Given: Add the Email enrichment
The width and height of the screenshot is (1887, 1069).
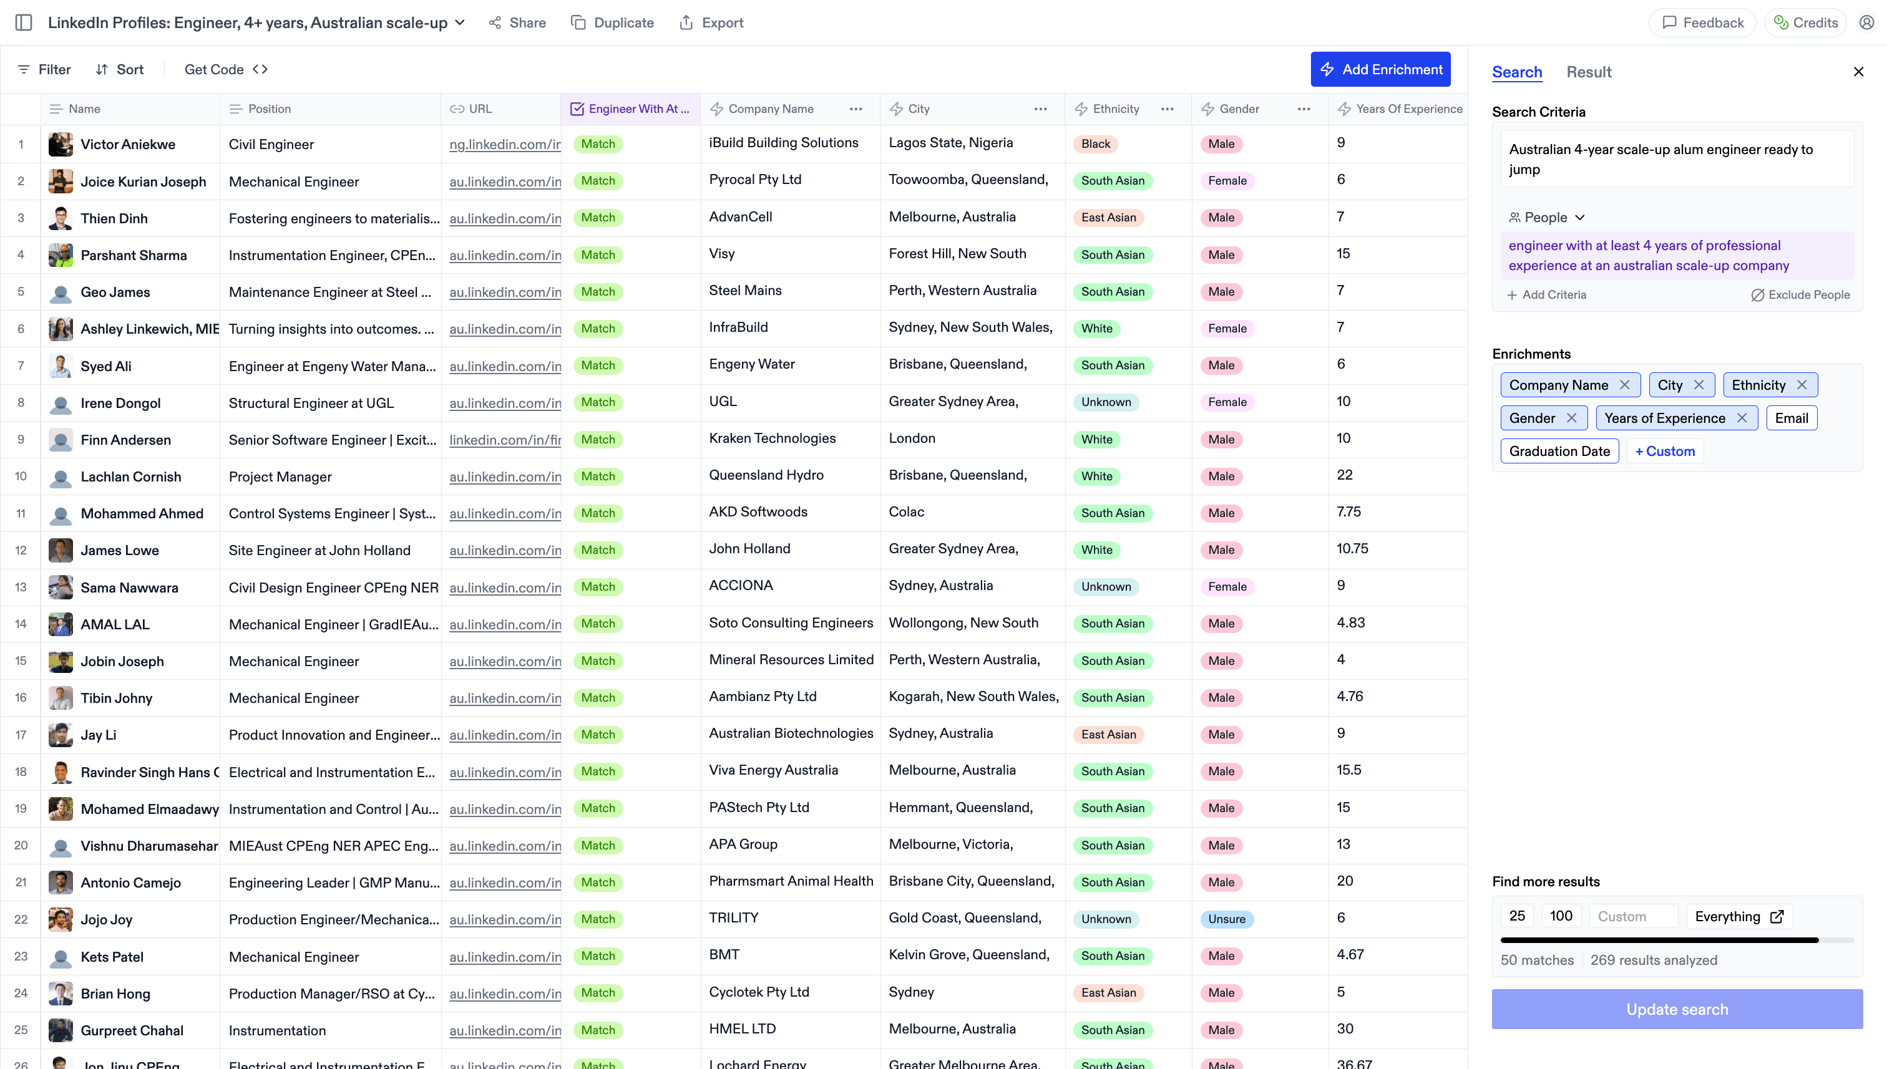Looking at the screenshot, I should click(1792, 418).
